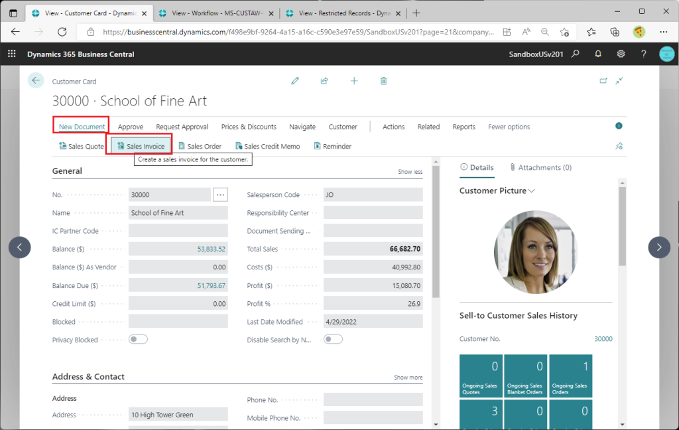
Task: Toggle Disable Search by Name switch
Action: [333, 339]
